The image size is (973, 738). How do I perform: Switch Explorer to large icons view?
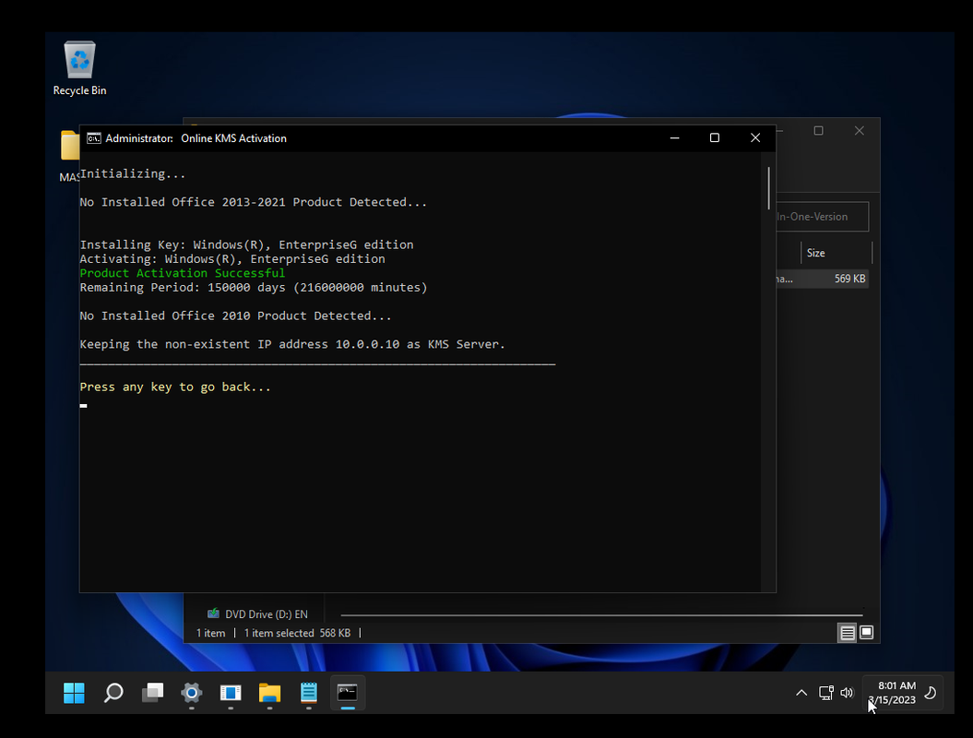click(x=866, y=633)
